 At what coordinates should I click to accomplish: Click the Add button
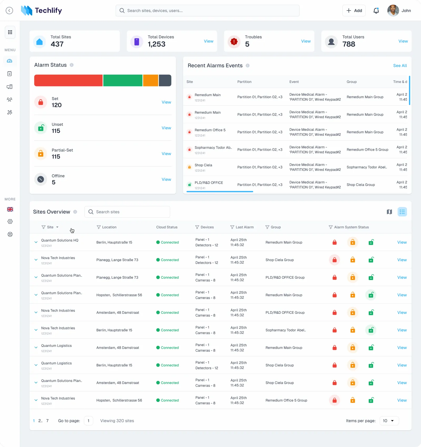(x=354, y=11)
